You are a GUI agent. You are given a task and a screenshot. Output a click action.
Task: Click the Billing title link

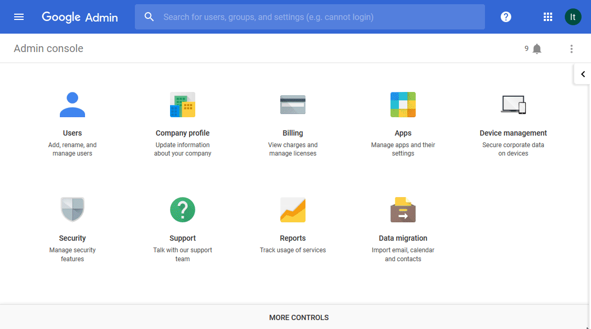tap(293, 133)
